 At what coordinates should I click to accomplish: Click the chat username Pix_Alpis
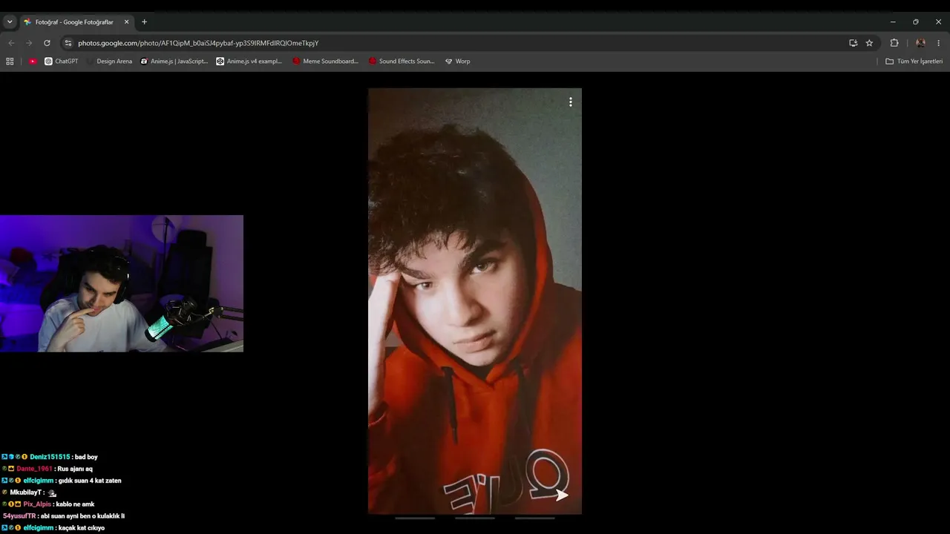pos(37,504)
